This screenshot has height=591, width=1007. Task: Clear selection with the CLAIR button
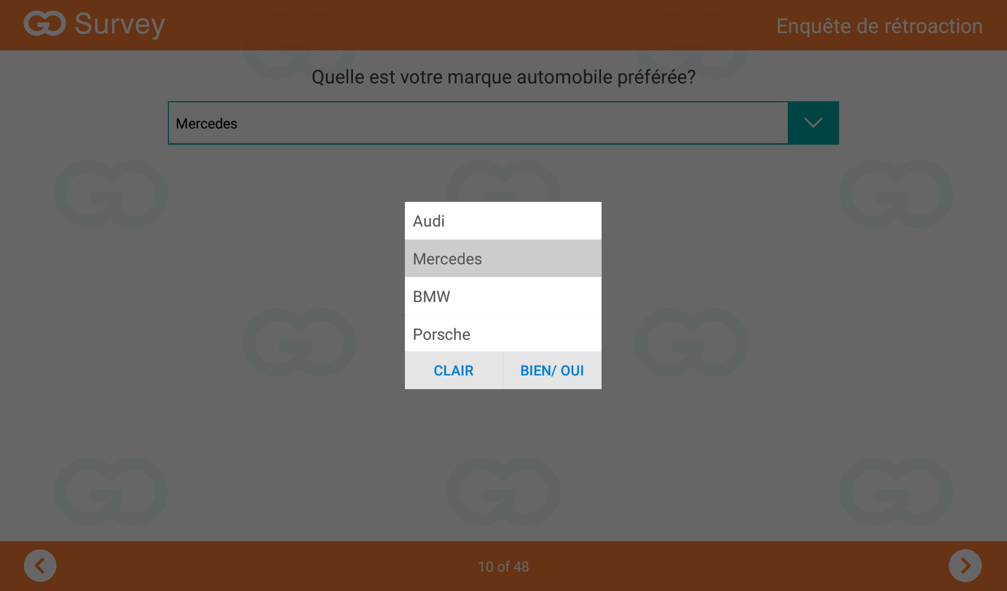pos(454,370)
